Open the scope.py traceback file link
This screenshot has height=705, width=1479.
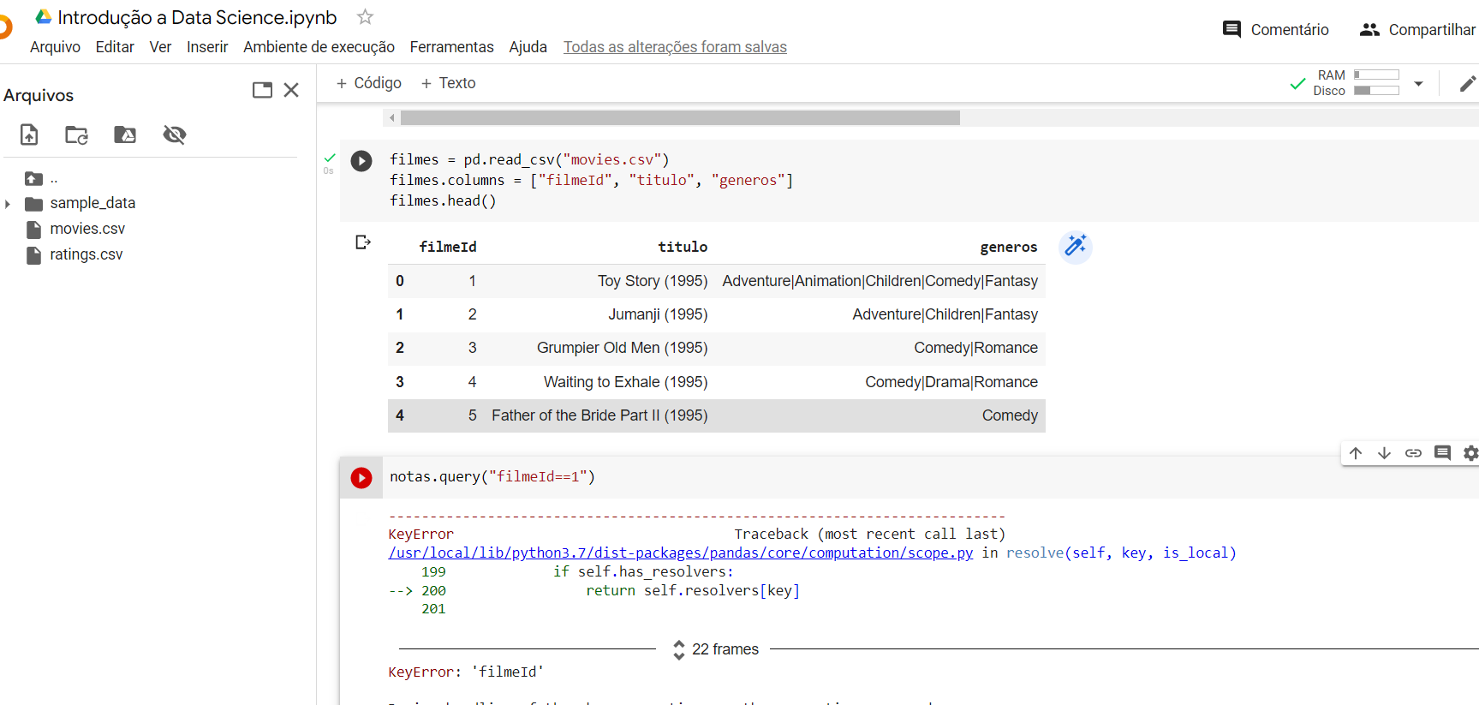tap(681, 553)
